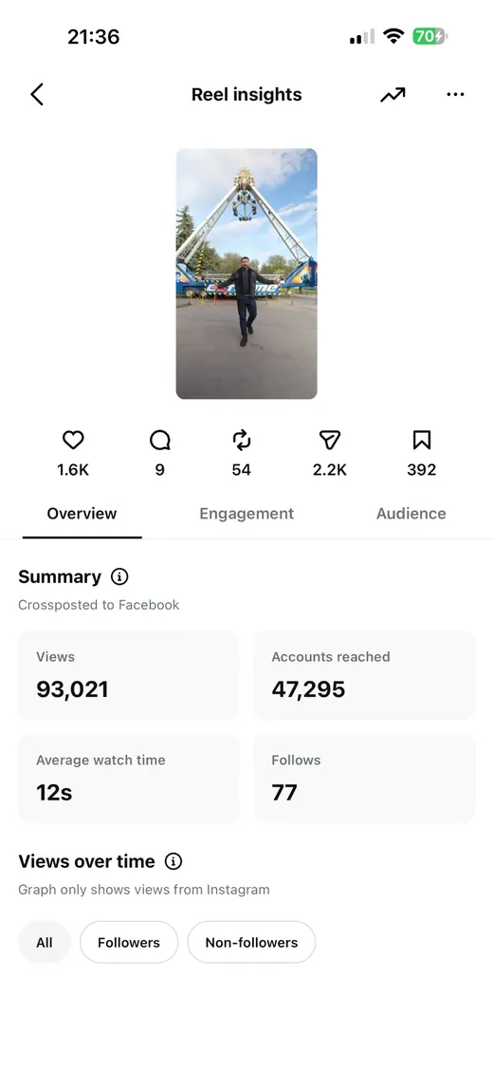The width and height of the screenshot is (493, 1073).
Task: Switch to the Audience tab
Action: click(411, 514)
